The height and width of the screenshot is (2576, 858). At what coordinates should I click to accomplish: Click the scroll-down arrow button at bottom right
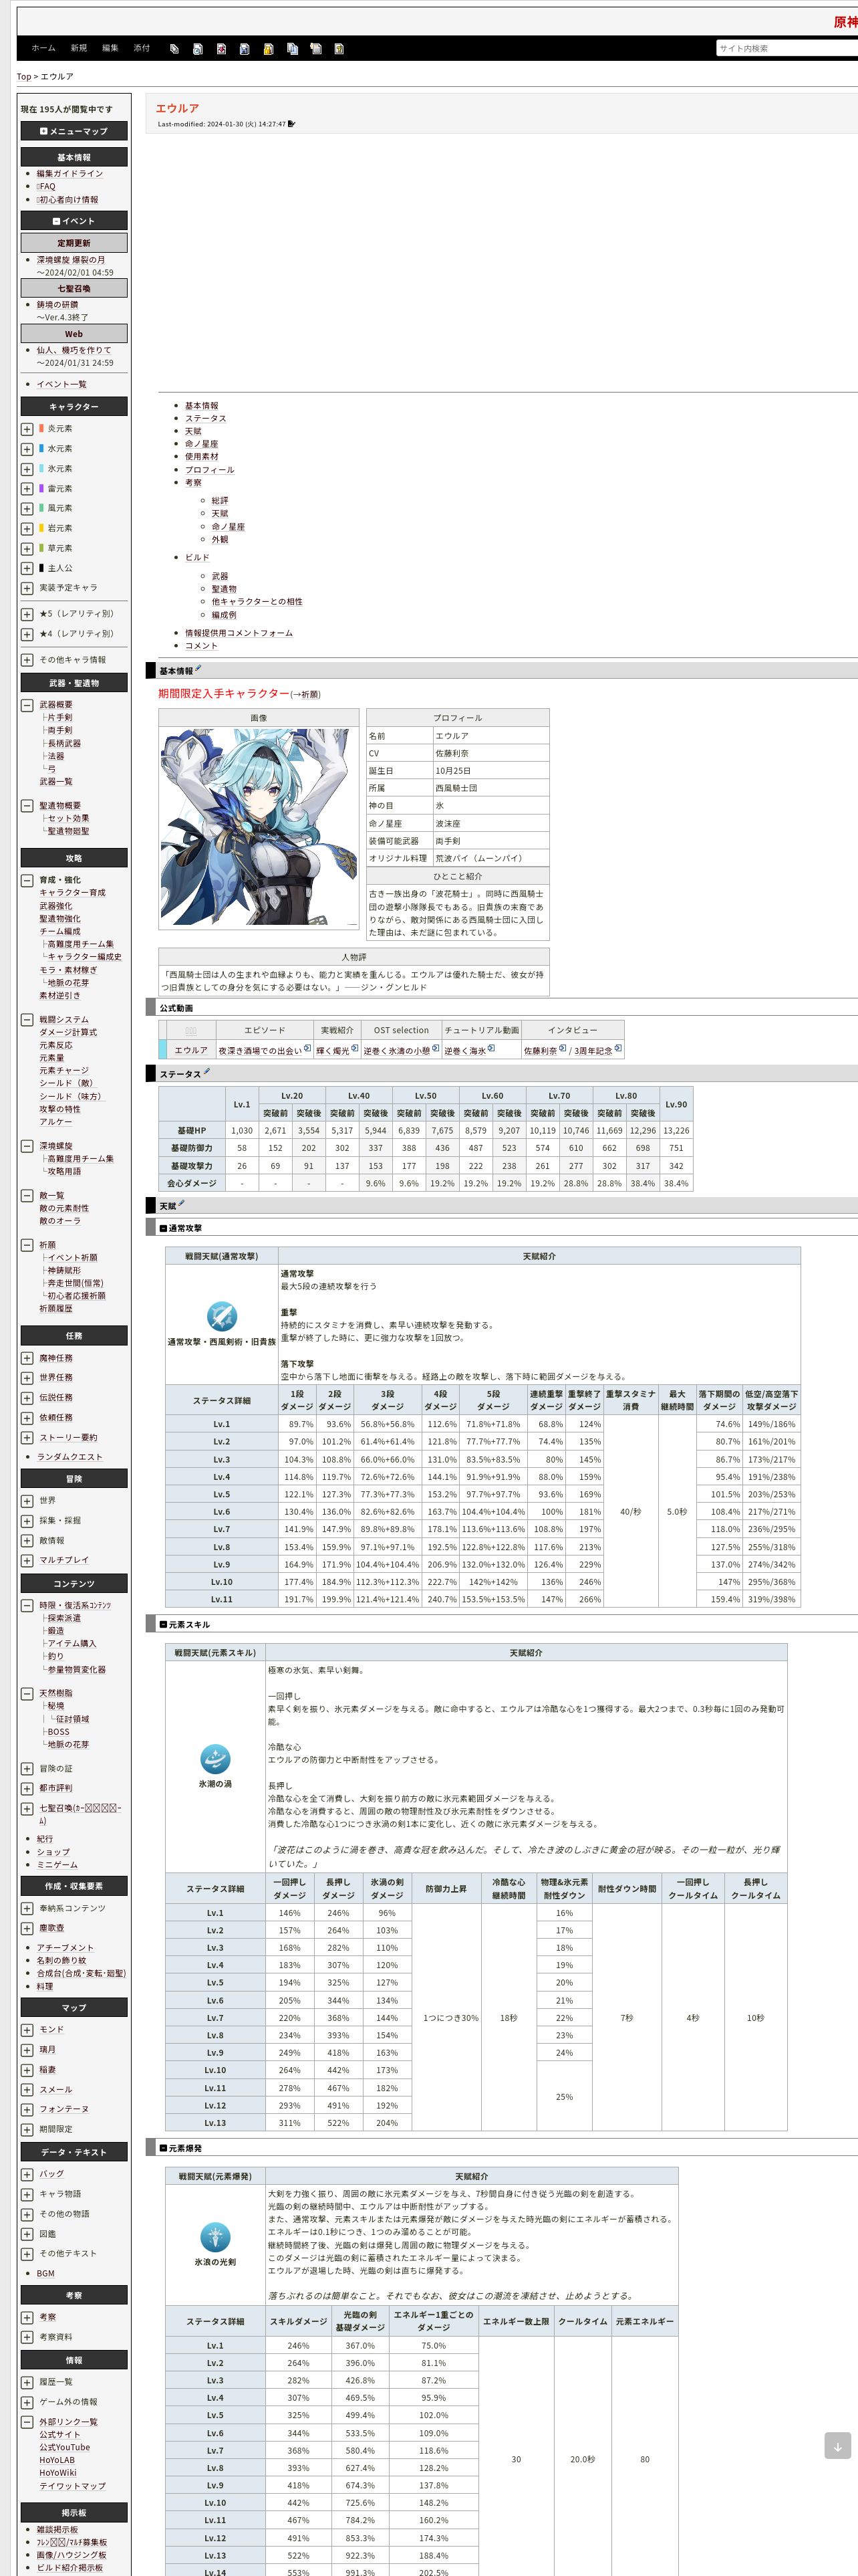coord(837,2445)
